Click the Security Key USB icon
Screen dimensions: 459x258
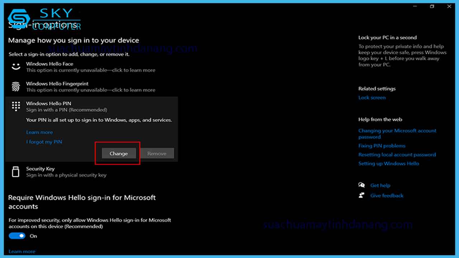15,171
